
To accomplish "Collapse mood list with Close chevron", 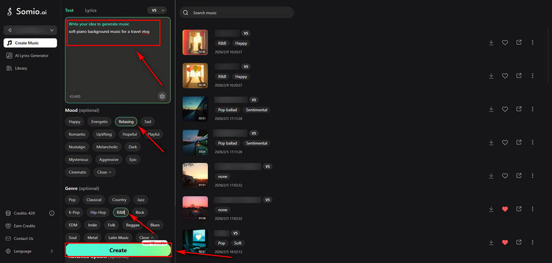I will (x=105, y=172).
